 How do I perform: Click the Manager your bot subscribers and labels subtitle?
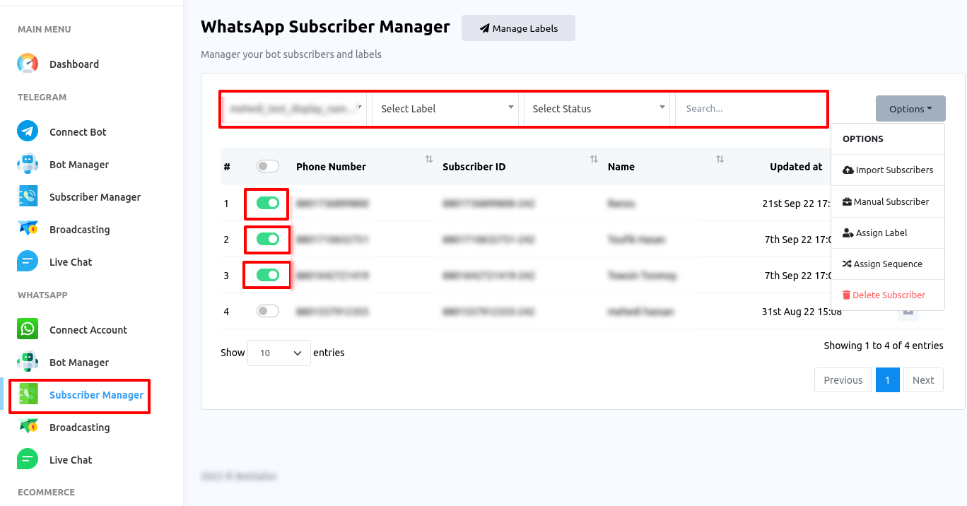pyautogui.click(x=291, y=54)
